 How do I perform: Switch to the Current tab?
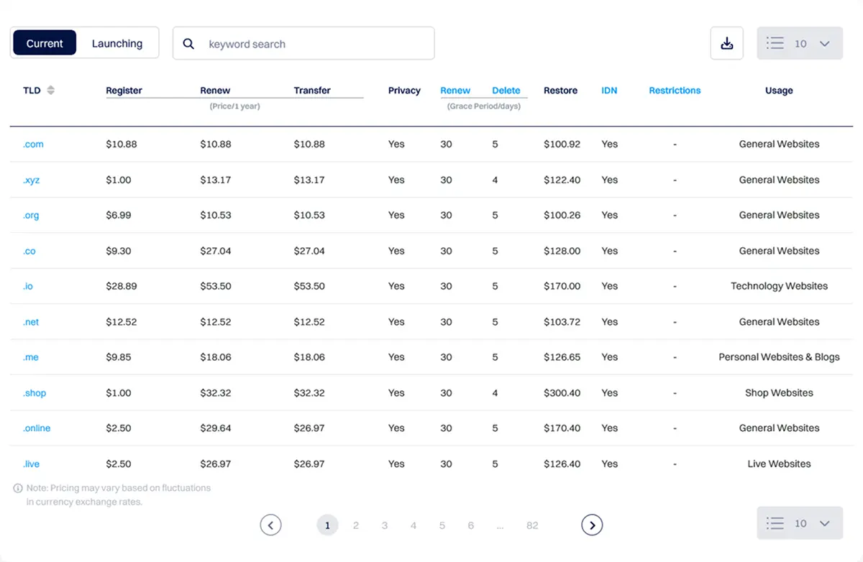click(x=45, y=43)
